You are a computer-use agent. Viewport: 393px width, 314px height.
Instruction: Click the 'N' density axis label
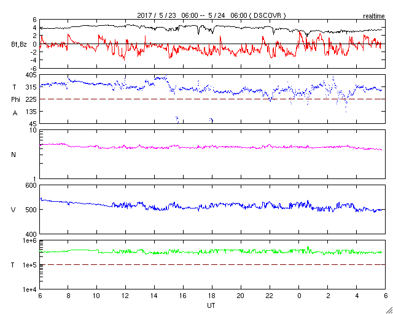[14, 155]
